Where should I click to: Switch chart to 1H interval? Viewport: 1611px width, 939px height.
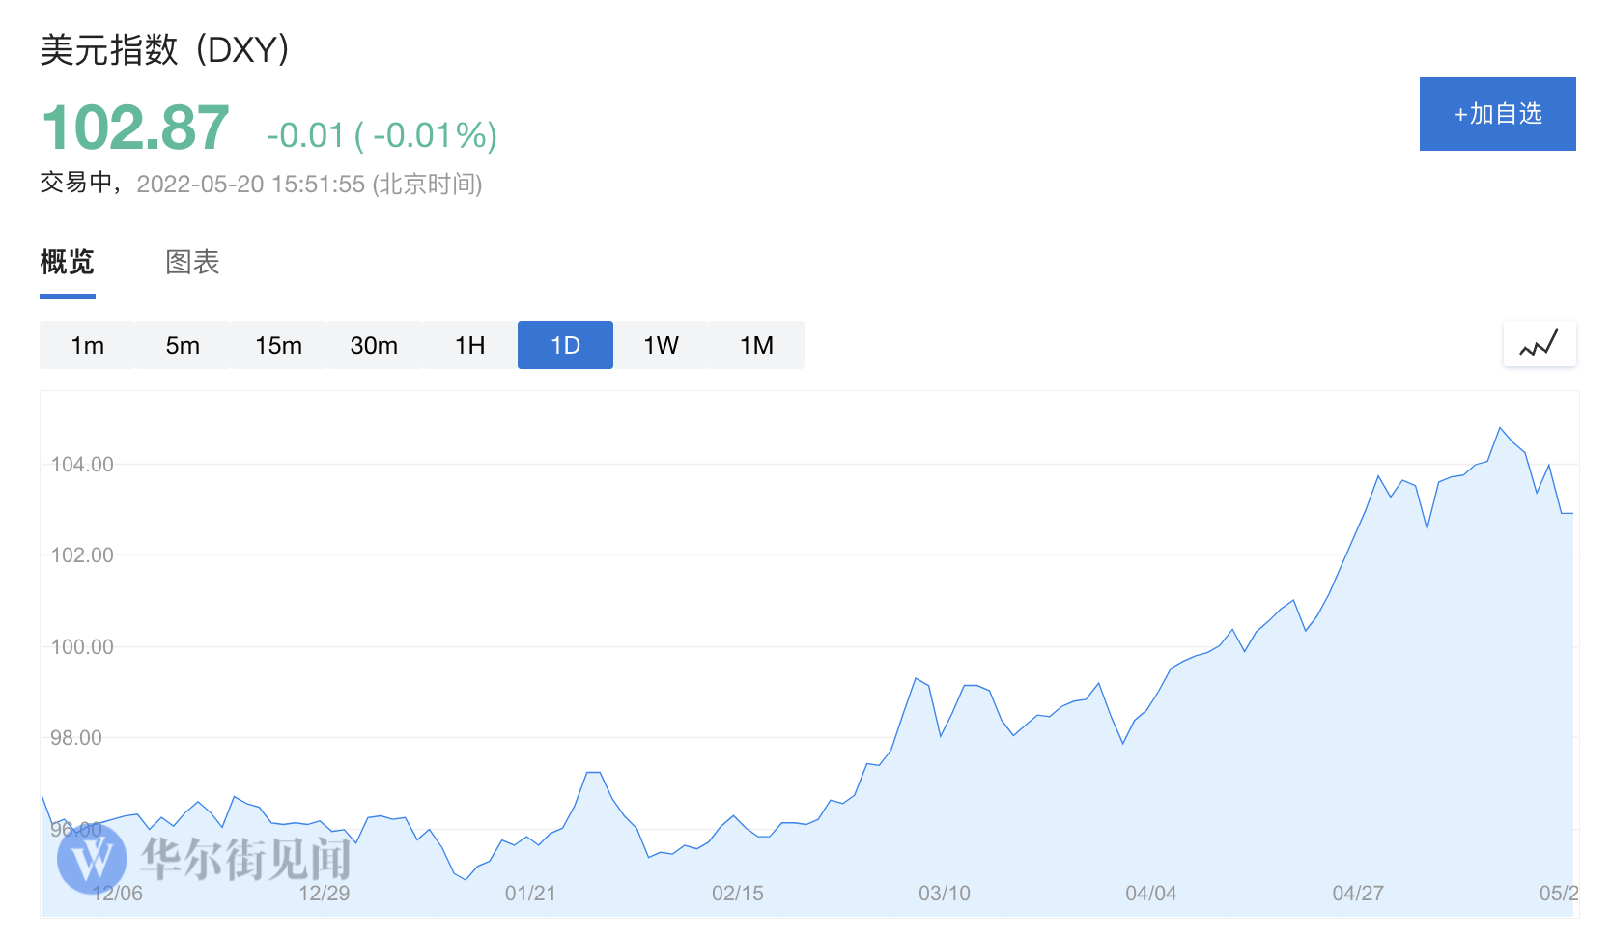pos(469,345)
